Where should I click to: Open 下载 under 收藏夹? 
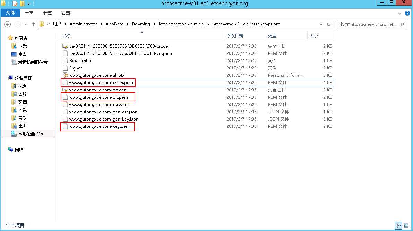23,46
